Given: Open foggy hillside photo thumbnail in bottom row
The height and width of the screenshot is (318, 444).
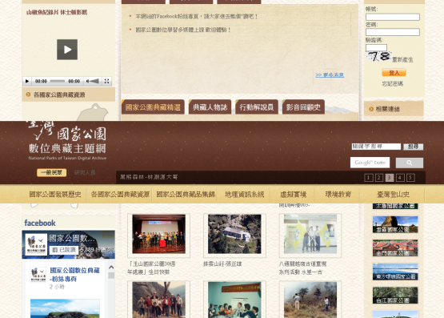Looking at the screenshot, I should click(x=310, y=300).
